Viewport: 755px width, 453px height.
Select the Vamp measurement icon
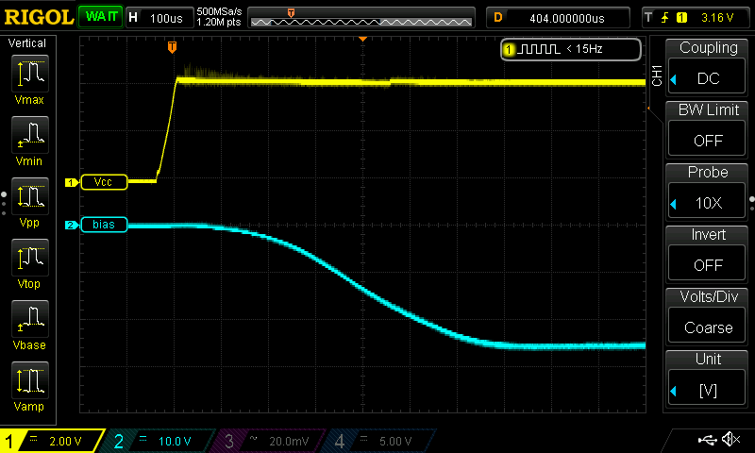click(30, 379)
